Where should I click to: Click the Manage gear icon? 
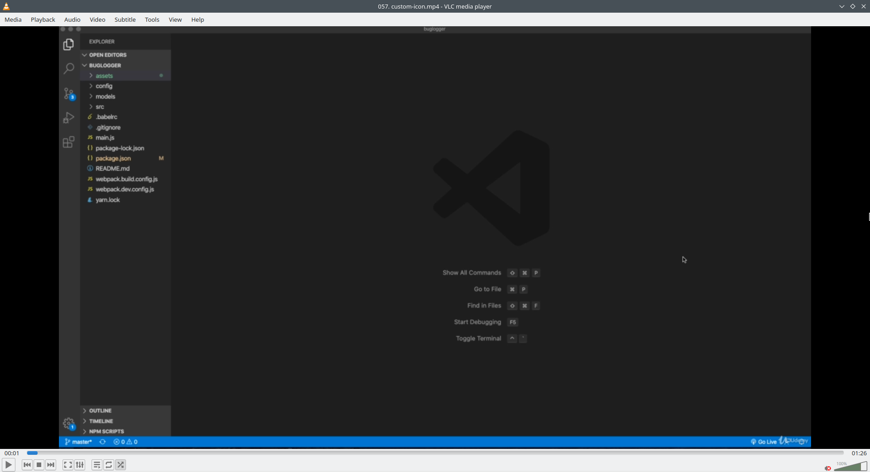[x=69, y=424]
